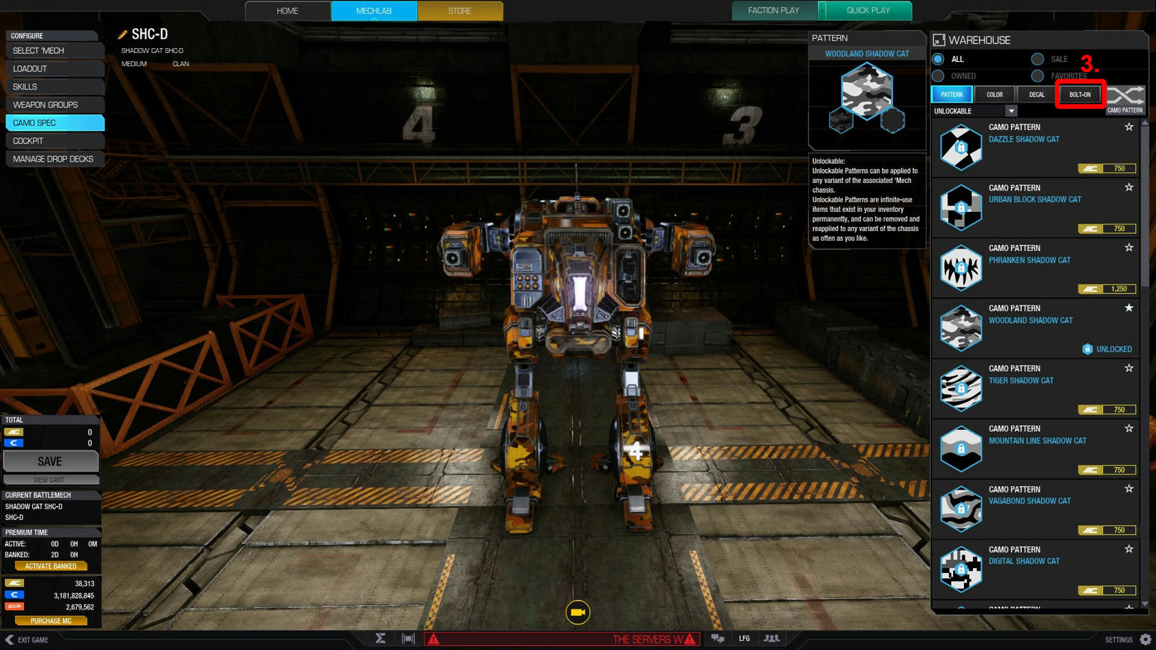This screenshot has height=650, width=1156.
Task: Select the SALE warehouse filter radio
Action: [x=1038, y=59]
